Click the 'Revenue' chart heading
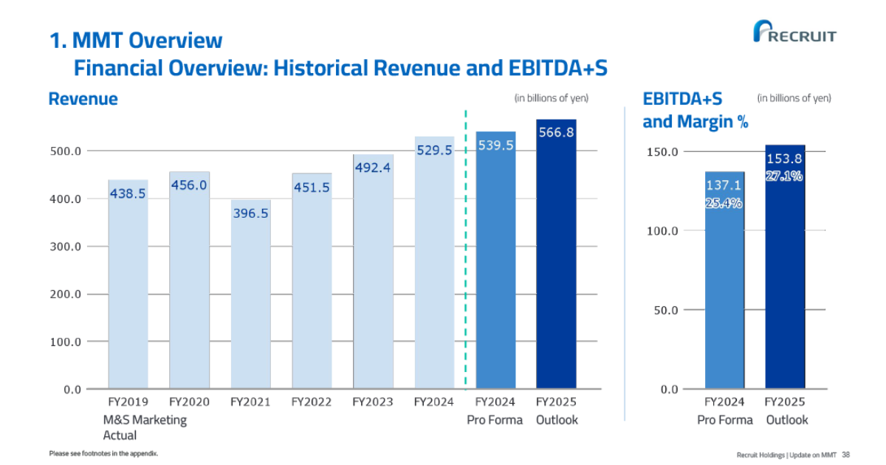 (x=83, y=99)
